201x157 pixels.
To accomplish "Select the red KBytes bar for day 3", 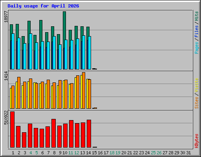I will (24, 140).
